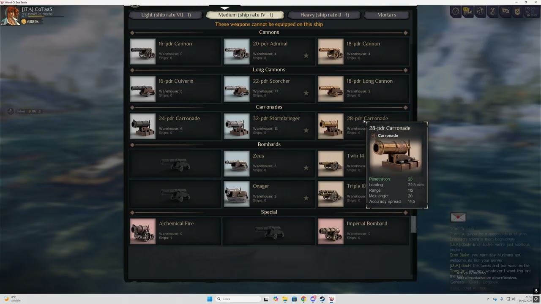
Task: Select the Zeus bombard thumbnail
Action: 237,163
